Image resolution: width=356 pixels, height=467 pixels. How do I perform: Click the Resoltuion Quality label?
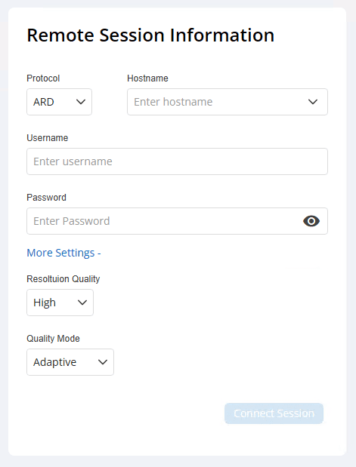click(x=63, y=279)
